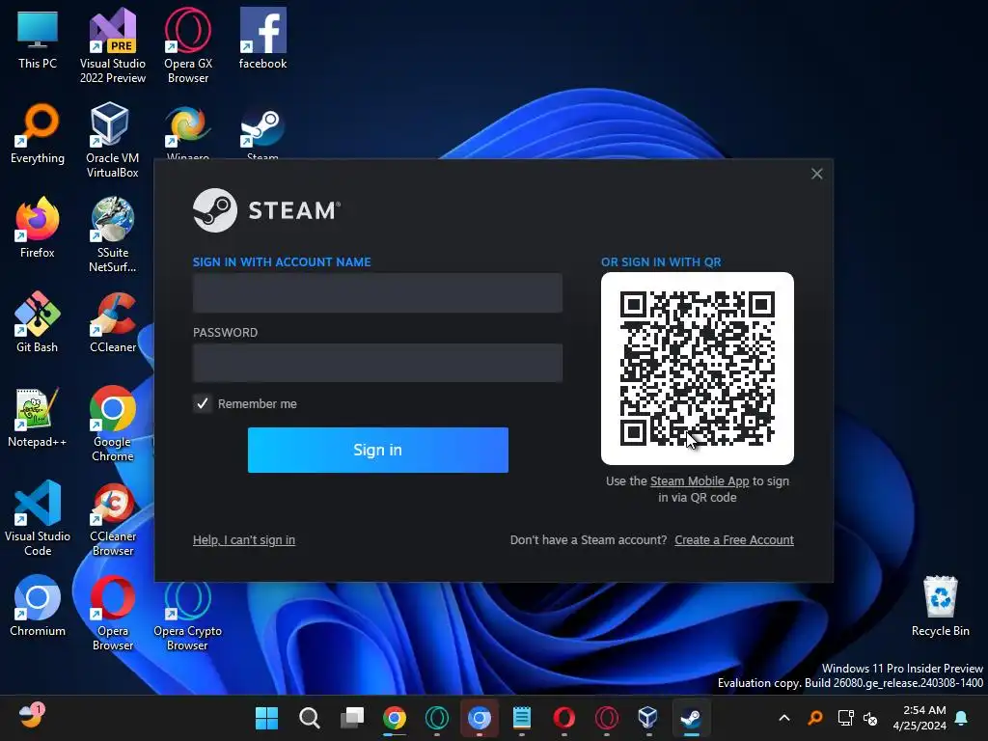Screen dimensions: 988x741
Task: Switch to Chromium on taskbar
Action: [479, 718]
